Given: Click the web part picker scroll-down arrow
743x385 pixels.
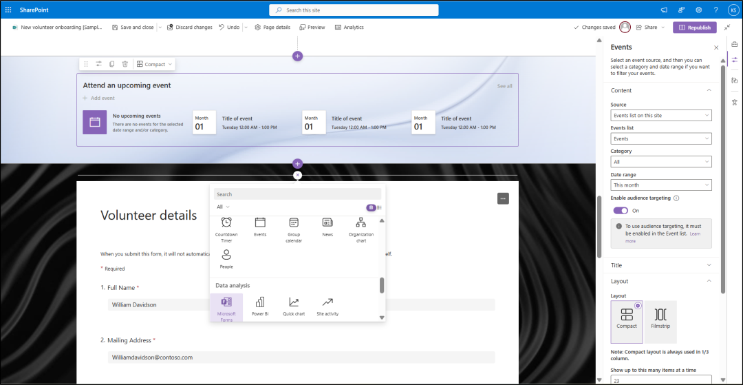Looking at the screenshot, I should (x=382, y=318).
